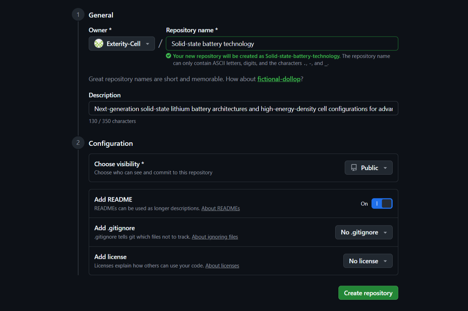Open the About ignoring files link

[215, 237]
